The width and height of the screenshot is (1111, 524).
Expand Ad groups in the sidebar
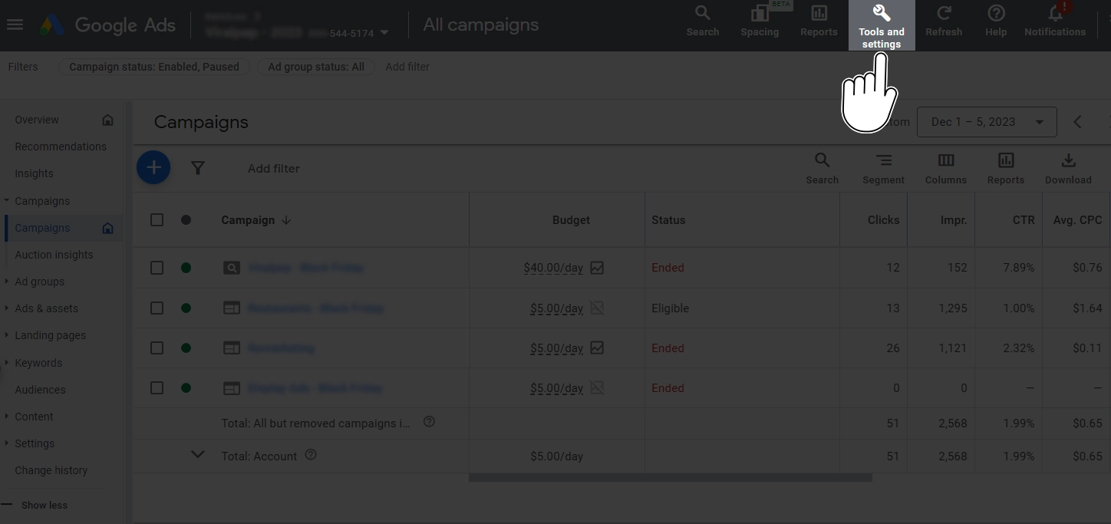click(39, 282)
